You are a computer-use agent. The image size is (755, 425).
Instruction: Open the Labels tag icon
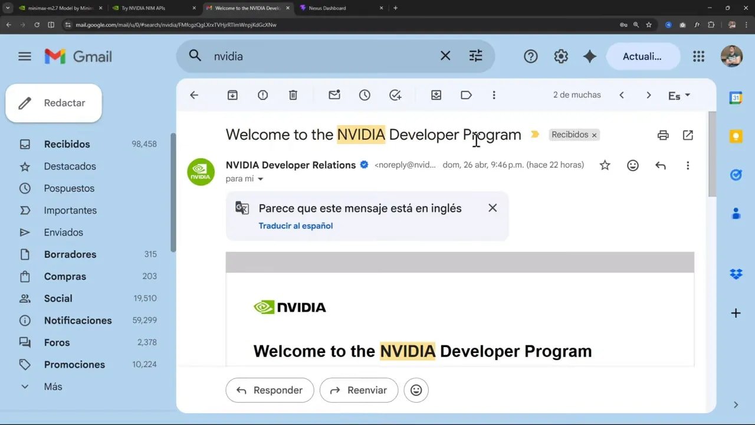(x=467, y=95)
